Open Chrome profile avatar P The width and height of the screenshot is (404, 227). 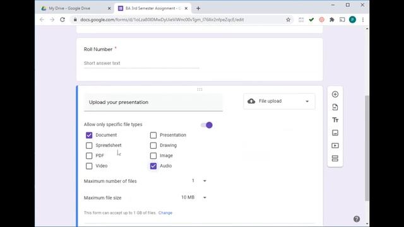point(352,20)
